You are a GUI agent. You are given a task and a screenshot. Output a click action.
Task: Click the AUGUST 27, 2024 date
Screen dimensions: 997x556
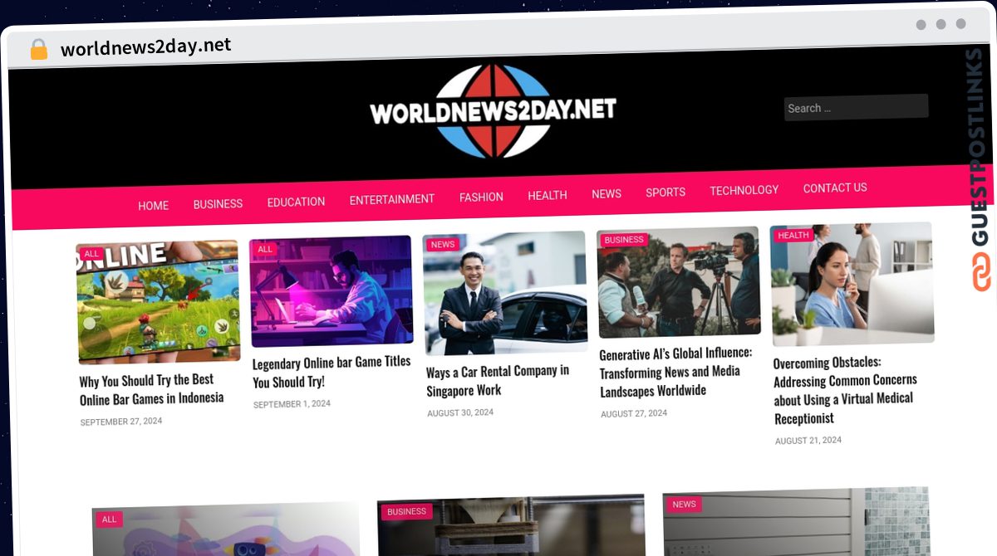point(634,413)
